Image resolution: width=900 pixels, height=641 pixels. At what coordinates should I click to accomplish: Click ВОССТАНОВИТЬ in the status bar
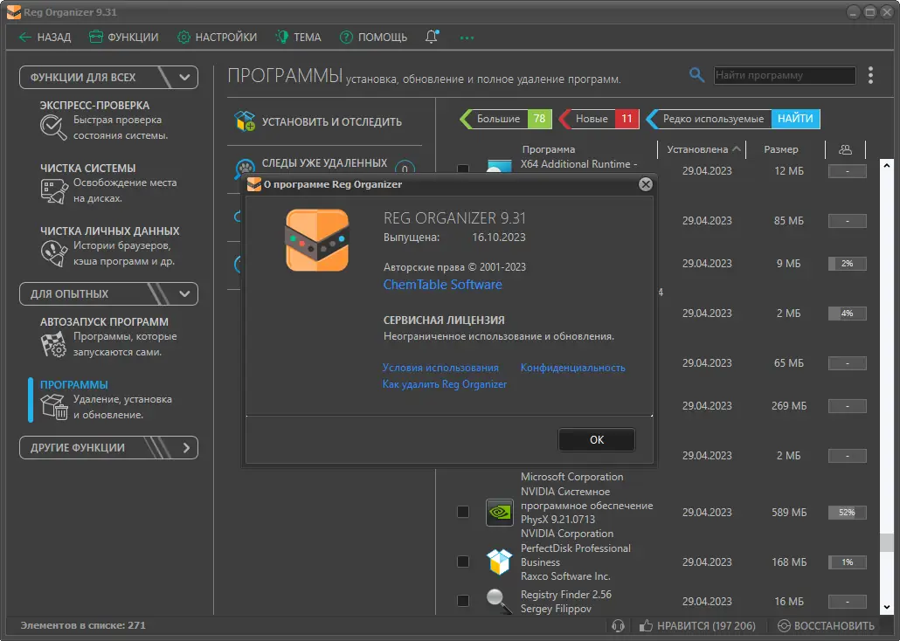[x=826, y=625]
